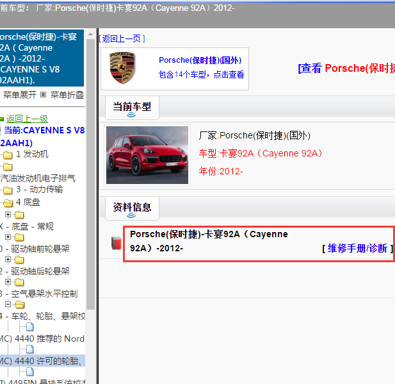This screenshot has width=395, height=384.
Task: Click the red 查看 Porsche link
Action: (346, 68)
